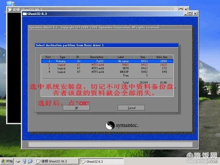
Task: Click the Symantec logo
Action: point(122,125)
